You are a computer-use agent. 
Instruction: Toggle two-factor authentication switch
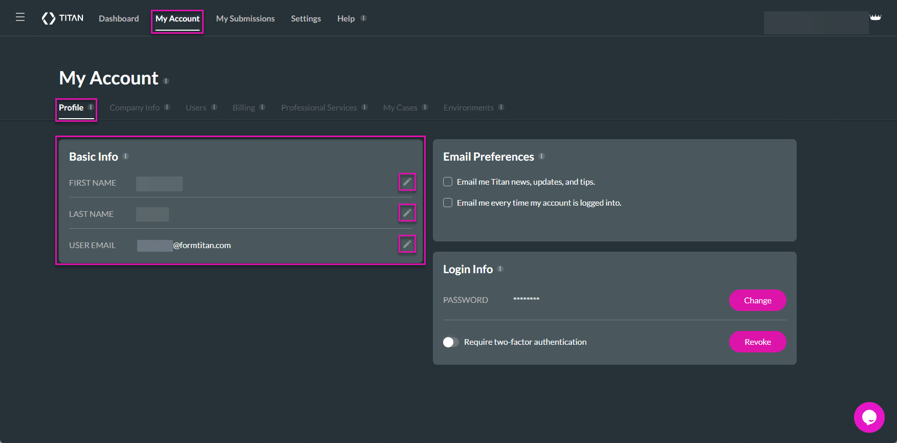(x=450, y=342)
